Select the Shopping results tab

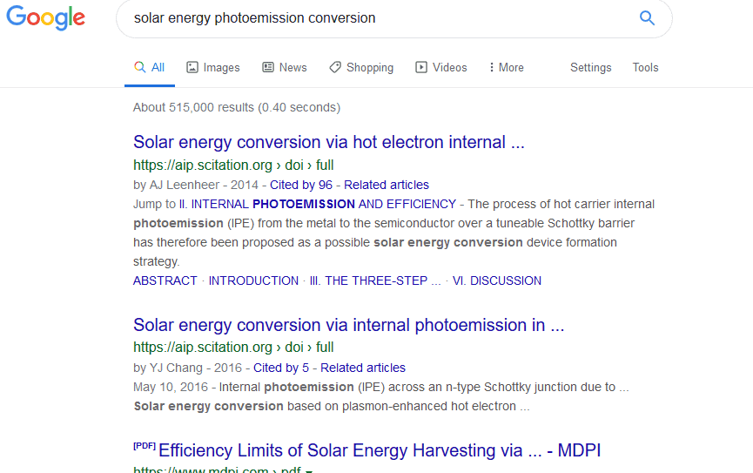(361, 67)
